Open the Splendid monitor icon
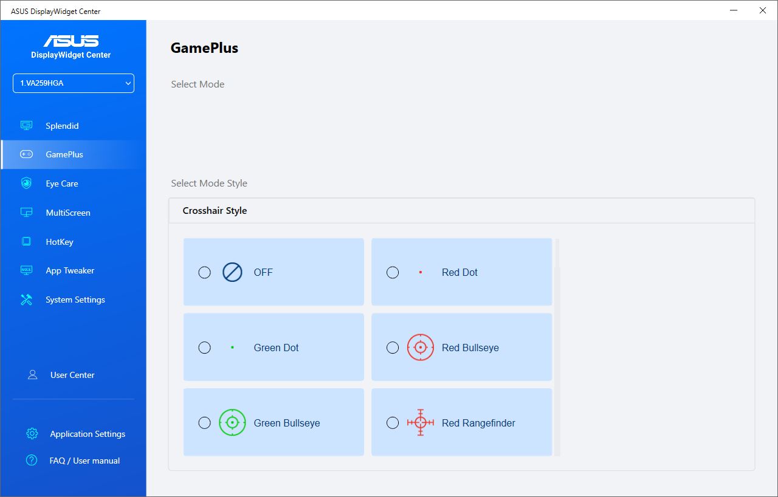 pyautogui.click(x=26, y=126)
